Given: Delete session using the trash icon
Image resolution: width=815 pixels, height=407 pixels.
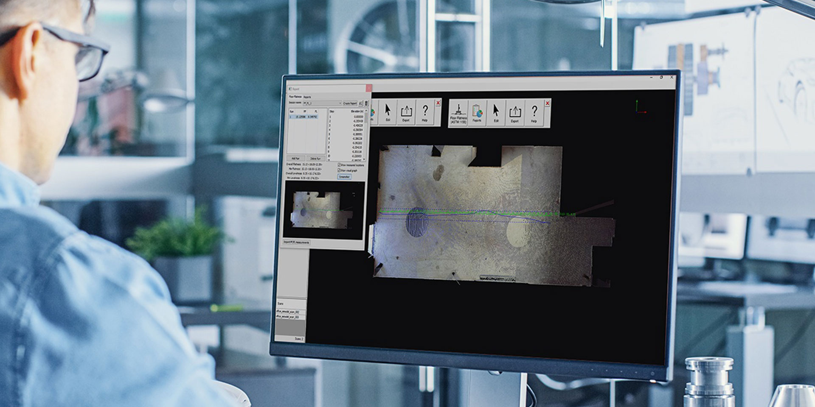Looking at the screenshot, I should [x=366, y=103].
